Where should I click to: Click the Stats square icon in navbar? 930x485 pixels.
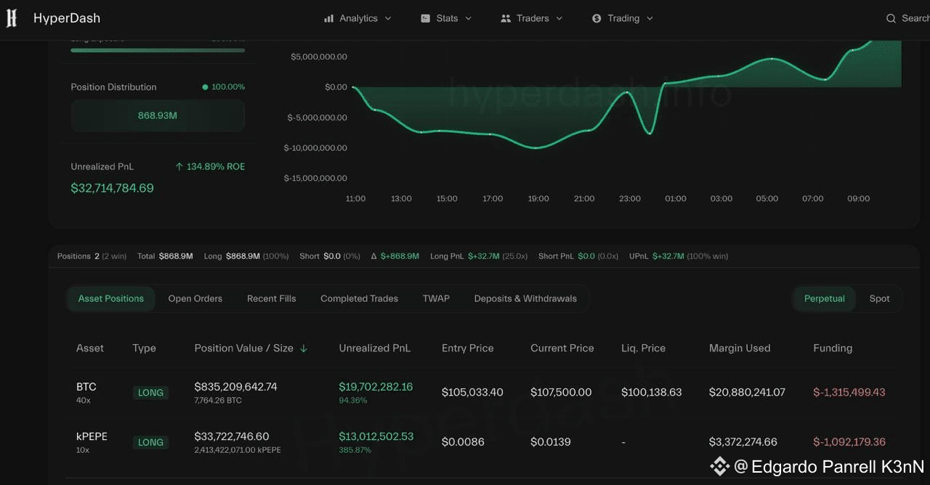click(424, 17)
